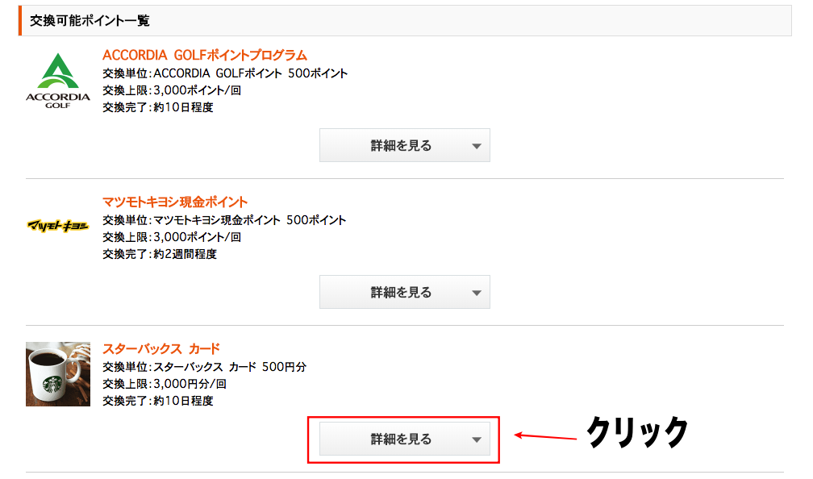Click the large クリック annotation text
The height and width of the screenshot is (479, 813).
pos(637,431)
